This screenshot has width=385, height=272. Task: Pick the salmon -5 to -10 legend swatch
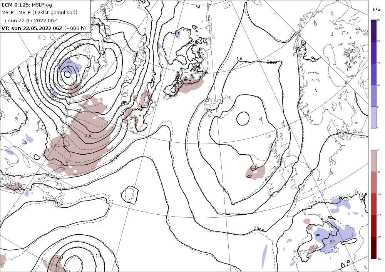[x=373, y=182]
